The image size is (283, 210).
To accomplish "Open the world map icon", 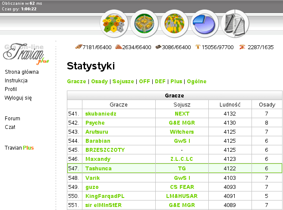I will (174, 24).
